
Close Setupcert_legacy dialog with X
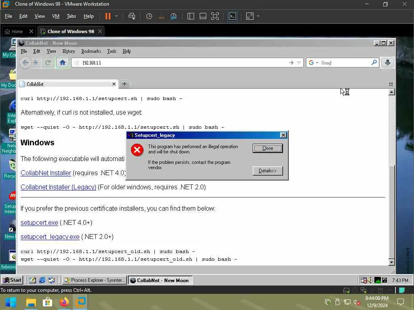click(283, 135)
